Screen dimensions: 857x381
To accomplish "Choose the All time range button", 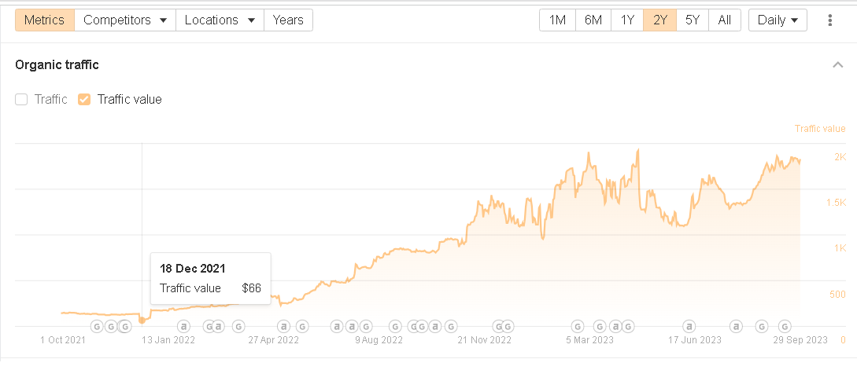I will pos(725,20).
